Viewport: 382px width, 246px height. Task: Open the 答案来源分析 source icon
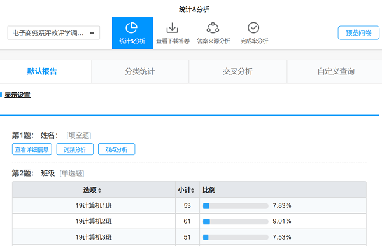(213, 28)
